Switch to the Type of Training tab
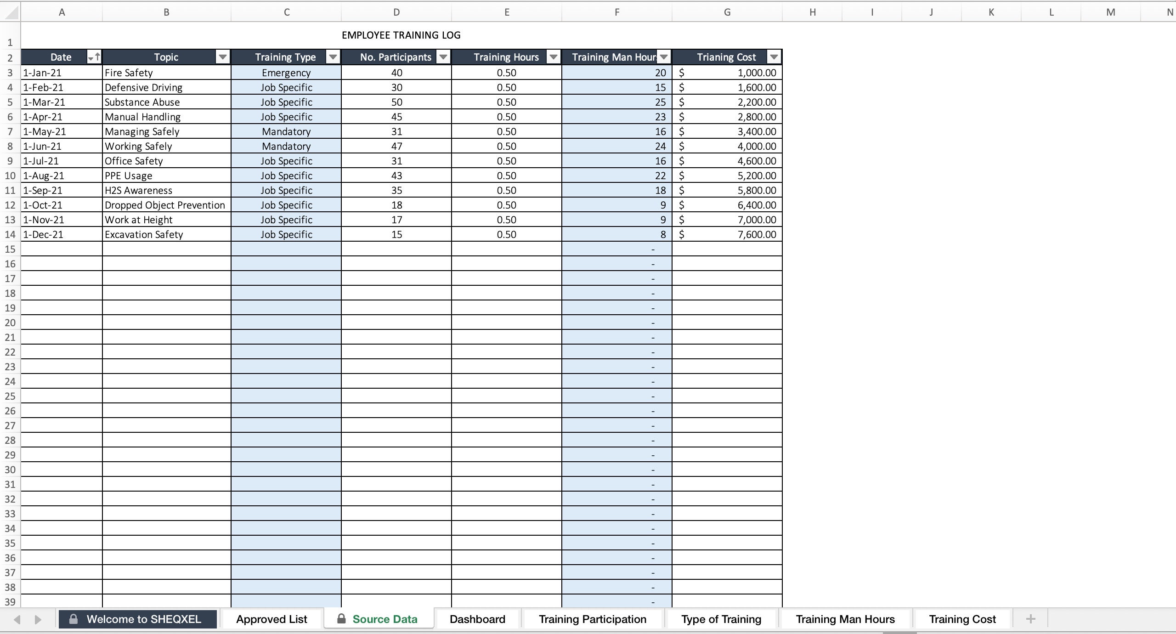1176x634 pixels. [720, 619]
